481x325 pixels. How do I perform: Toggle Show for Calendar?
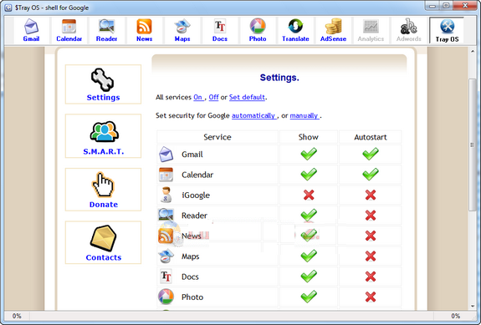309,175
